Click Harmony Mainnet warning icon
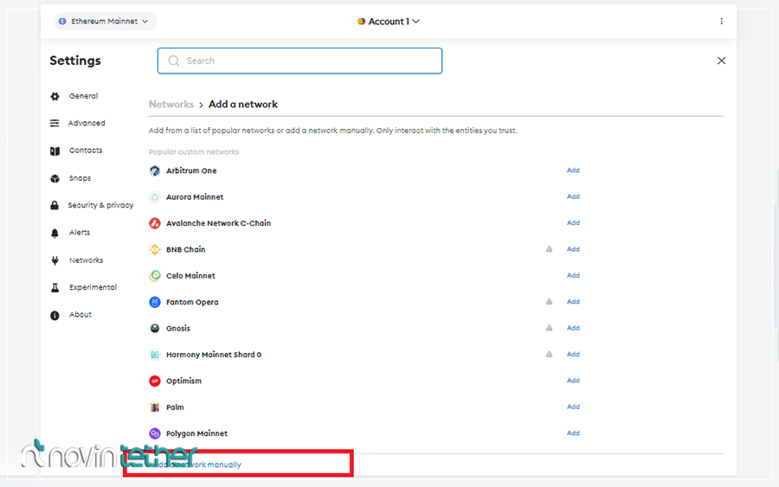This screenshot has width=779, height=487. (549, 354)
